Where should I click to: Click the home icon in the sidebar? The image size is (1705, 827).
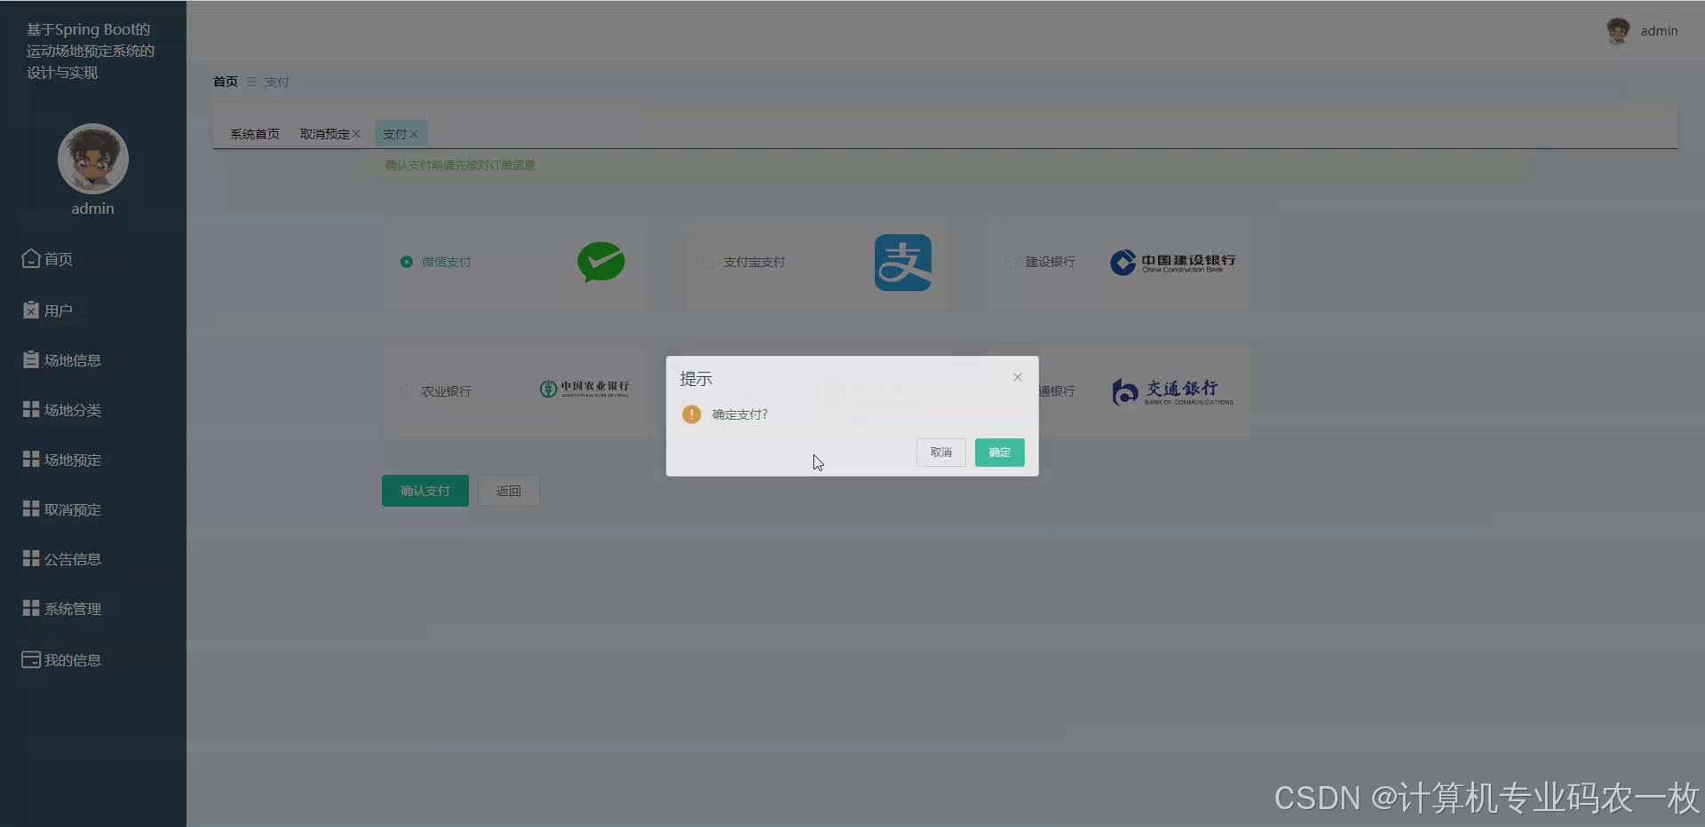pos(31,258)
